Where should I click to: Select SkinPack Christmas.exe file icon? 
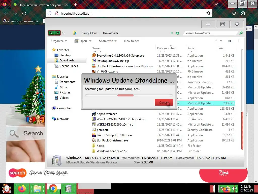(94, 140)
